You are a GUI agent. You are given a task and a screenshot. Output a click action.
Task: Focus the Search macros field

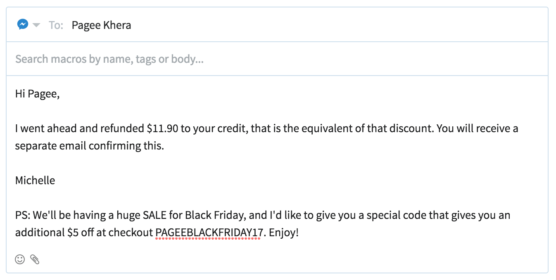[x=277, y=59]
